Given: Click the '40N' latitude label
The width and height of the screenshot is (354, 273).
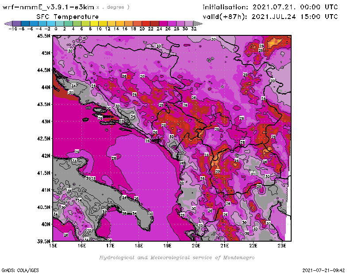Looking at the screenshot, I should pos(46,224).
